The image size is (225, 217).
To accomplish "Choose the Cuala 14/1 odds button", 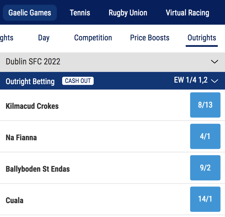I will tap(205, 199).
